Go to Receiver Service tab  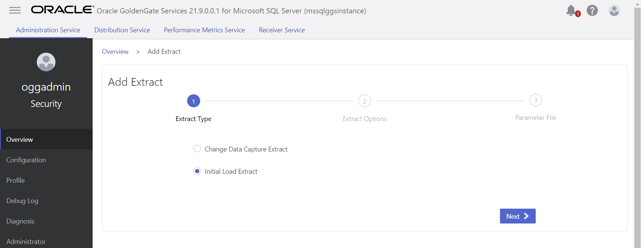282,30
